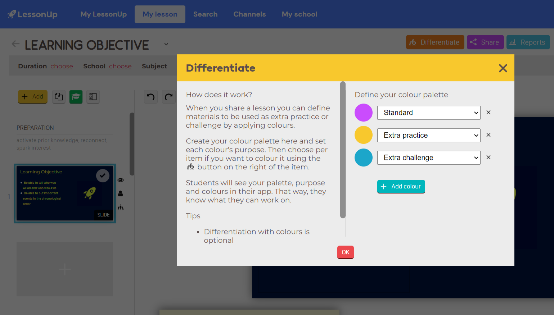This screenshot has height=315, width=554.
Task: Open the My school menu item
Action: coord(299,14)
